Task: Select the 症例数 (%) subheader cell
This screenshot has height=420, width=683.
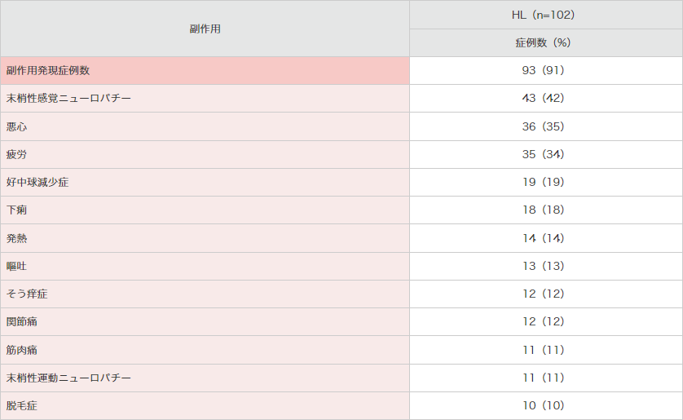Action: pos(544,42)
